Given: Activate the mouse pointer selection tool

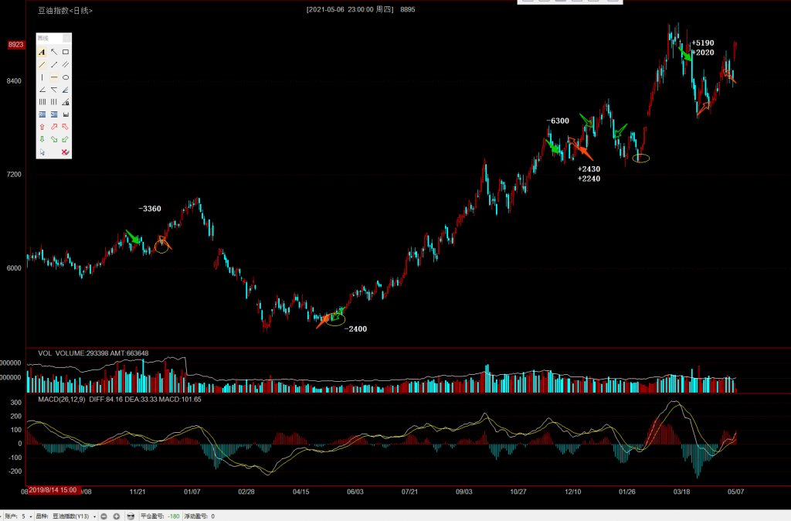Looking at the screenshot, I should 42,152.
